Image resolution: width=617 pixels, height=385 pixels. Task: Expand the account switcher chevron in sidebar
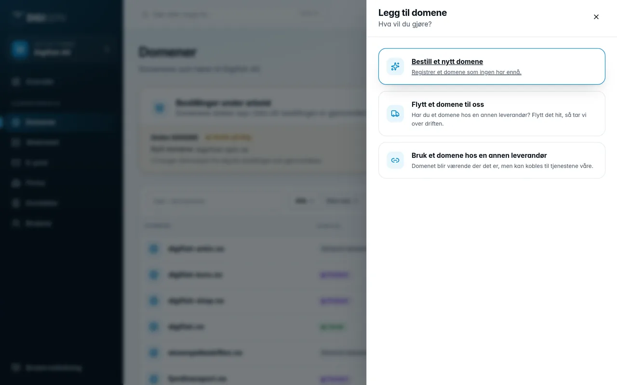[107, 49]
